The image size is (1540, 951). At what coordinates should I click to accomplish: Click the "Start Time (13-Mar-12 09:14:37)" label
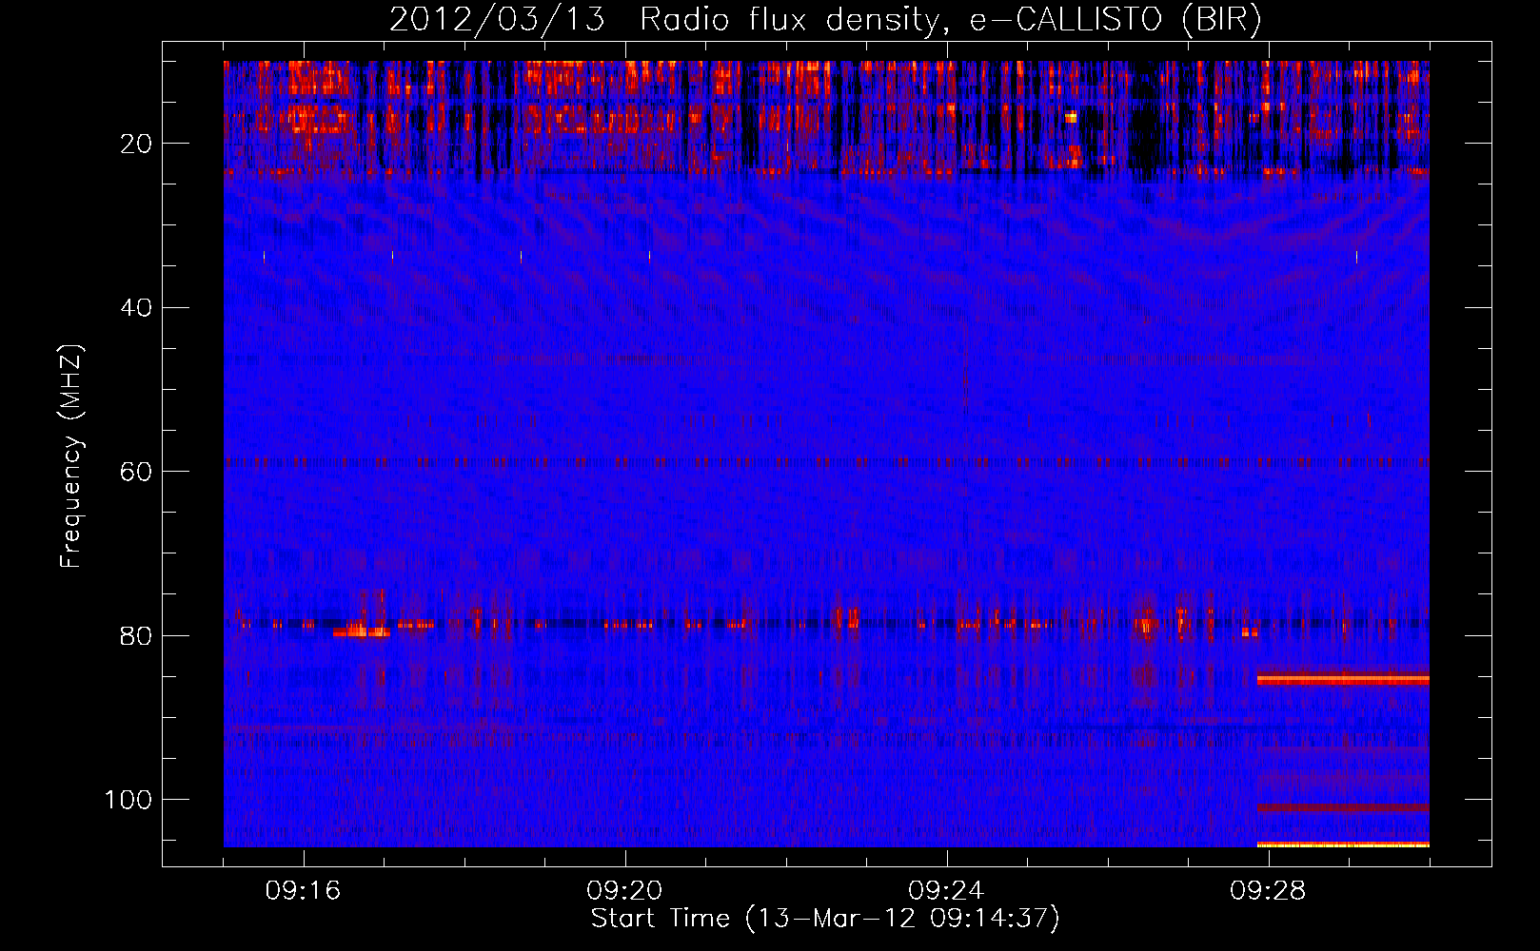pyautogui.click(x=825, y=919)
